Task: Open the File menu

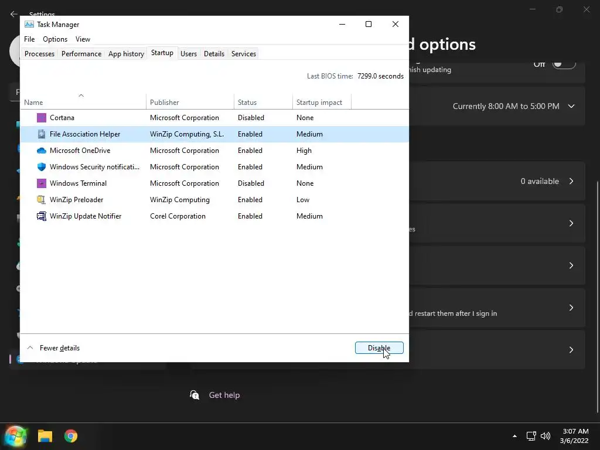Action: click(29, 39)
